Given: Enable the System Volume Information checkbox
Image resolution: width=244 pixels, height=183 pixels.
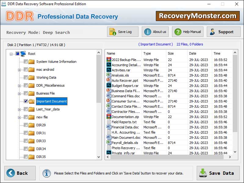Looking at the screenshot, I should [26, 62].
